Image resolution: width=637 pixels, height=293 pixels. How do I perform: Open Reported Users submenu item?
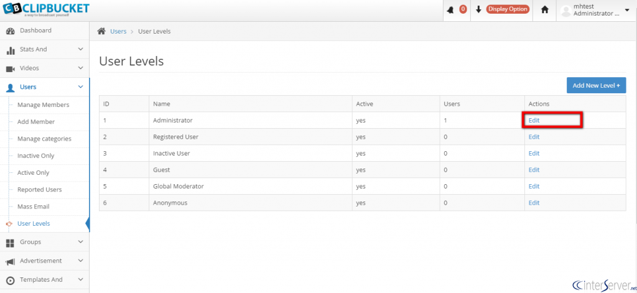pos(39,189)
